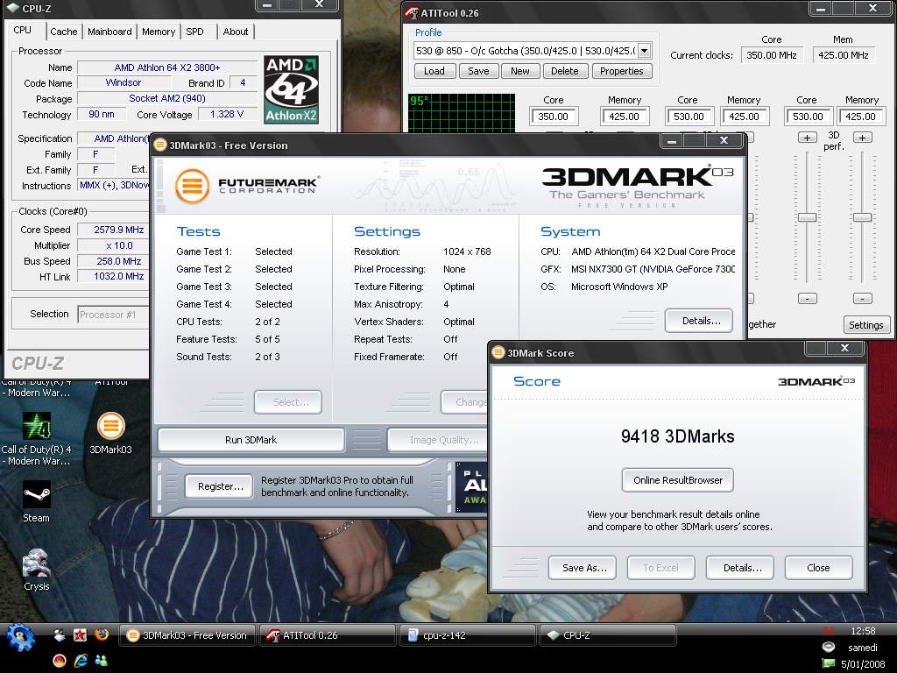Open the green Call of Duty 4 desktop icon
Viewport: 897px width, 673px height.
[x=37, y=427]
